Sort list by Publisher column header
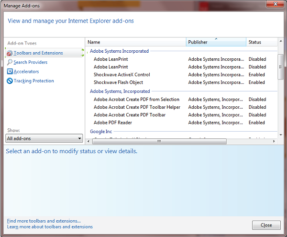This screenshot has width=287, height=237. tap(216, 42)
